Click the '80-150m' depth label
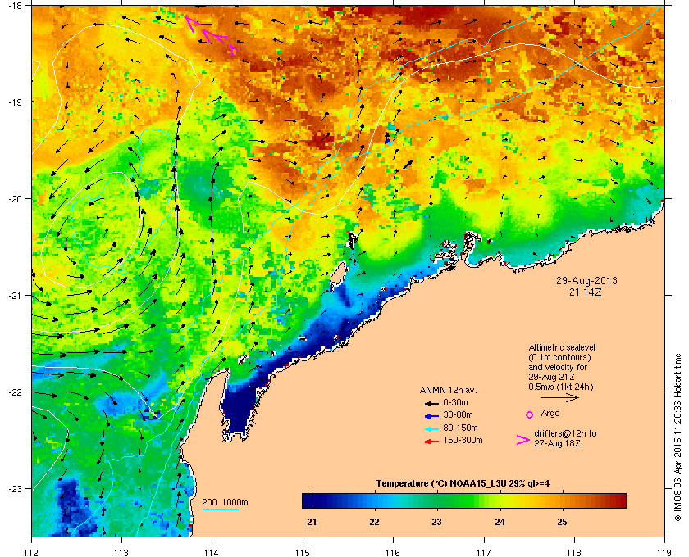Image resolution: width=689 pixels, height=557 pixels. [460, 428]
